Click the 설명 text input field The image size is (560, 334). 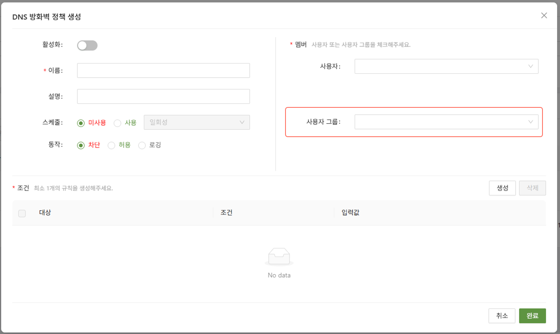pos(163,96)
